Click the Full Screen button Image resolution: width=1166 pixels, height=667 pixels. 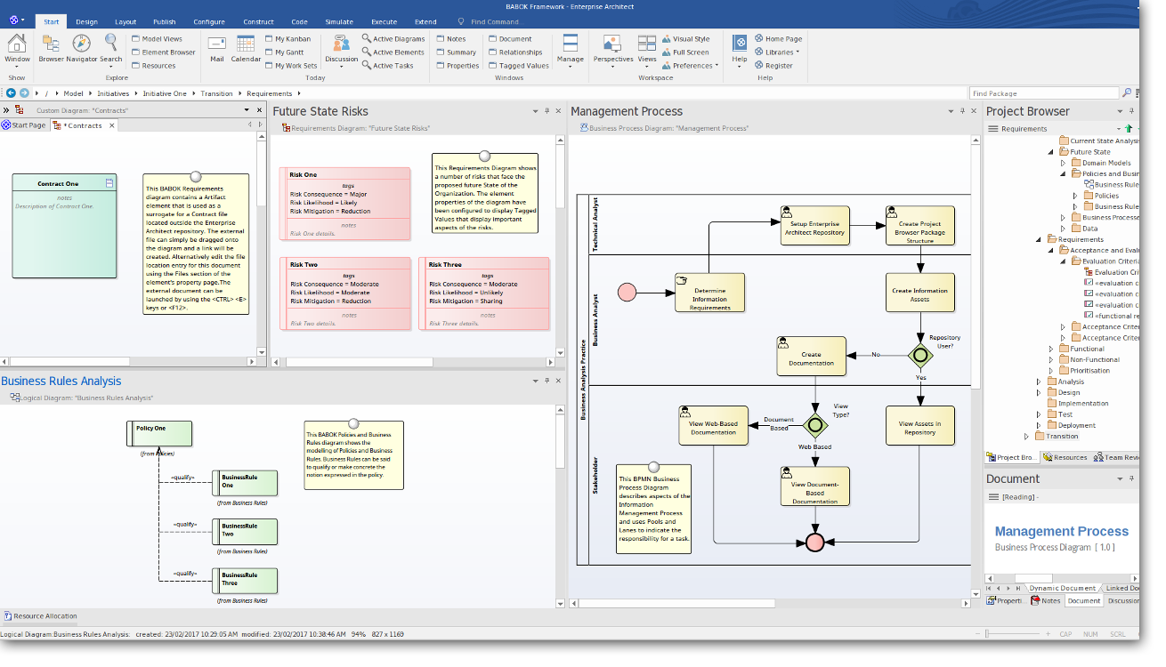(690, 52)
